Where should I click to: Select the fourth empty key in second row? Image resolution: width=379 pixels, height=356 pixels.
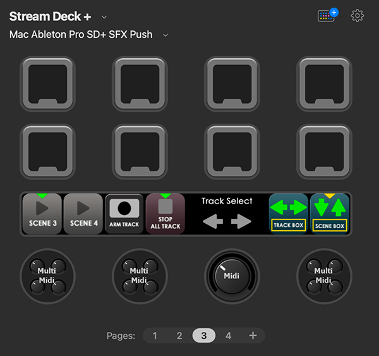point(324,152)
